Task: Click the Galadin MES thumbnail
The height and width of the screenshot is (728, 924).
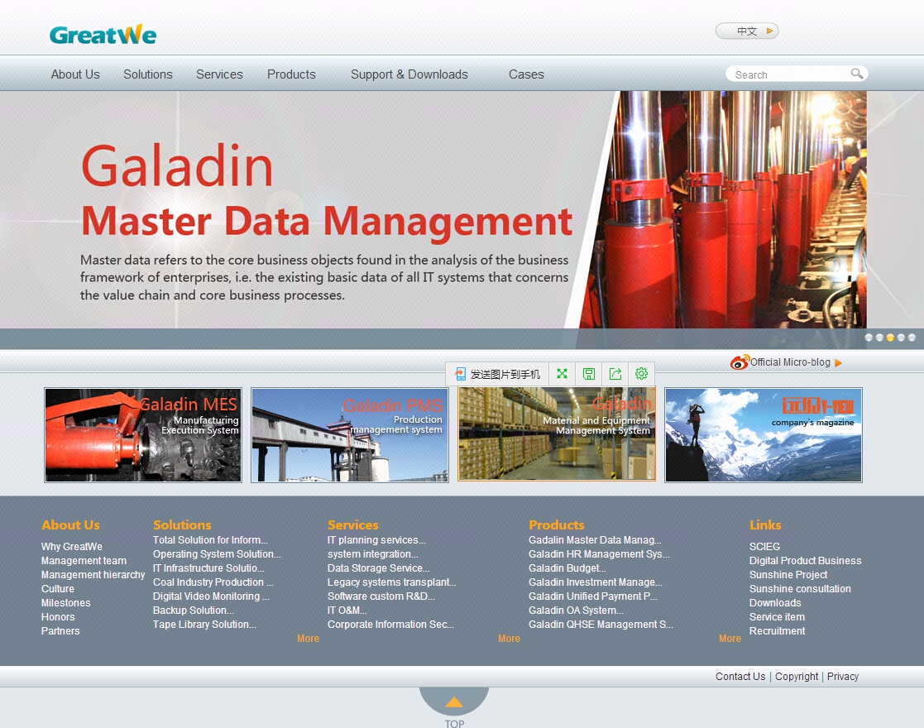Action: 143,435
